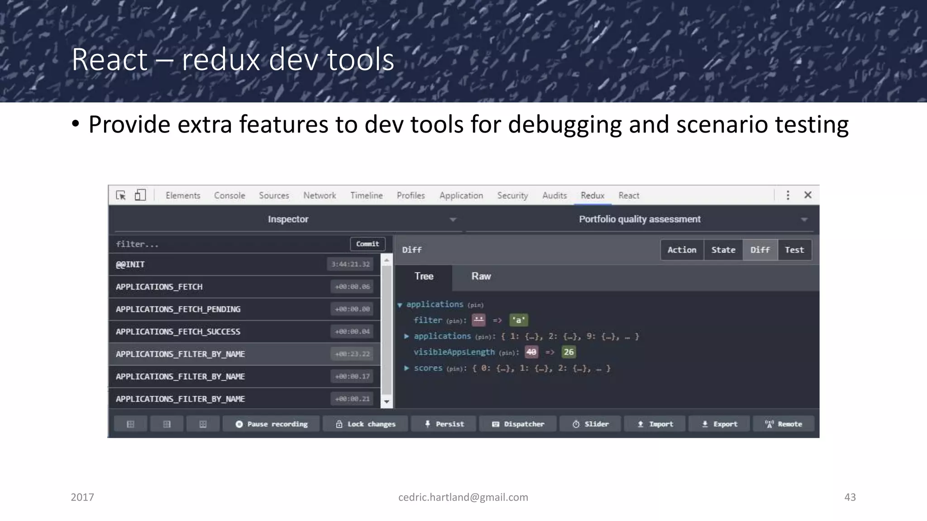
Task: Switch to the Profiles tab
Action: click(411, 195)
